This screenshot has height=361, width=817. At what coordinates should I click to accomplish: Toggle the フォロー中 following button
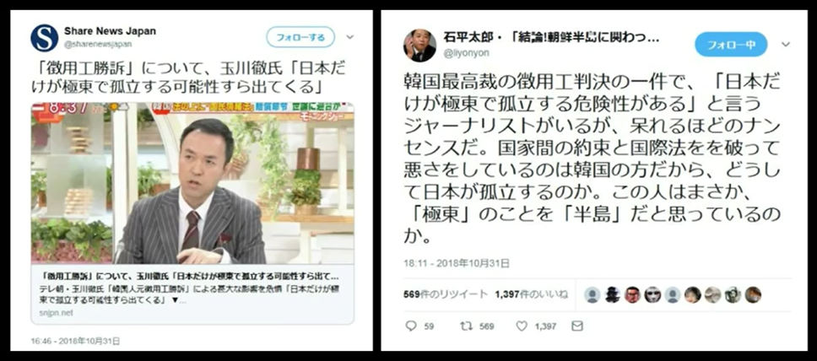click(731, 45)
